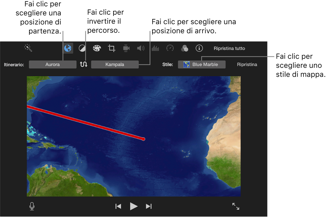Click Ripristina tutto button
327x217 pixels.
(229, 48)
